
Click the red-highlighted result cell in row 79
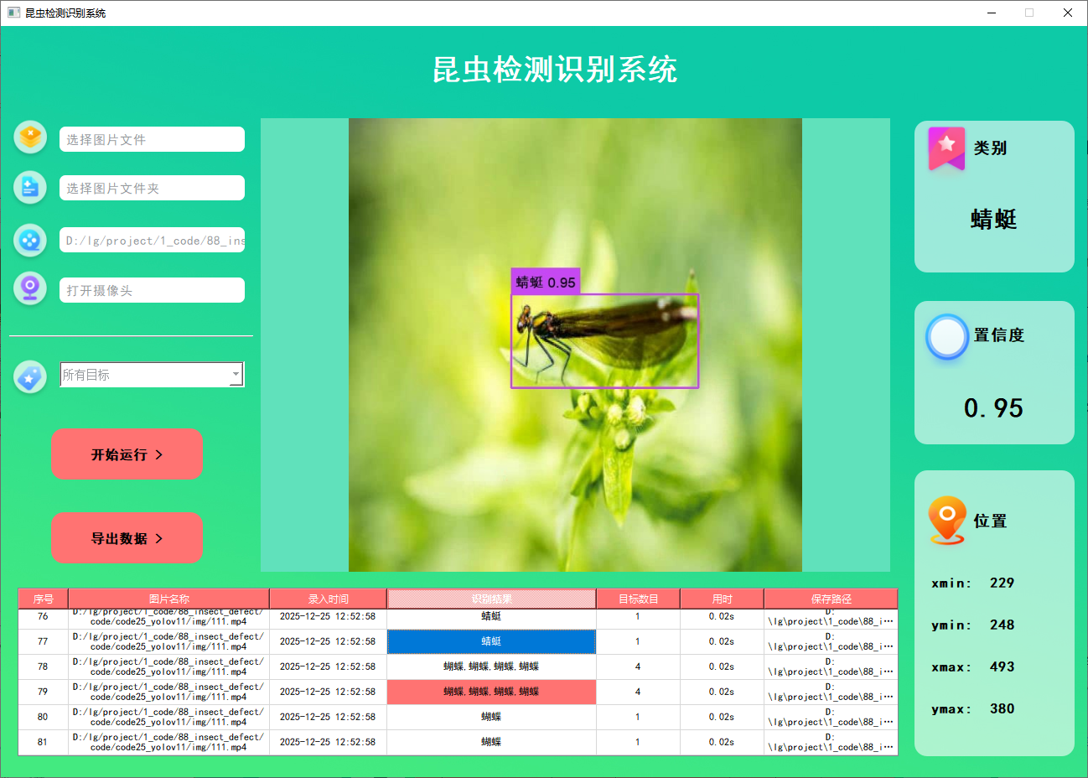pos(491,692)
